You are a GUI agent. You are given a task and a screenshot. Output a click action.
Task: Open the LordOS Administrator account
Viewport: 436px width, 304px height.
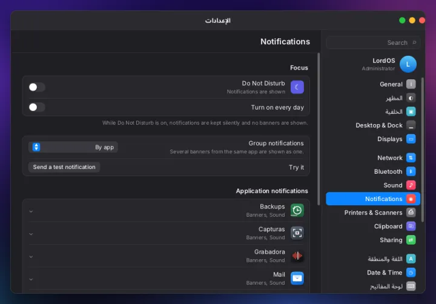tap(373, 64)
